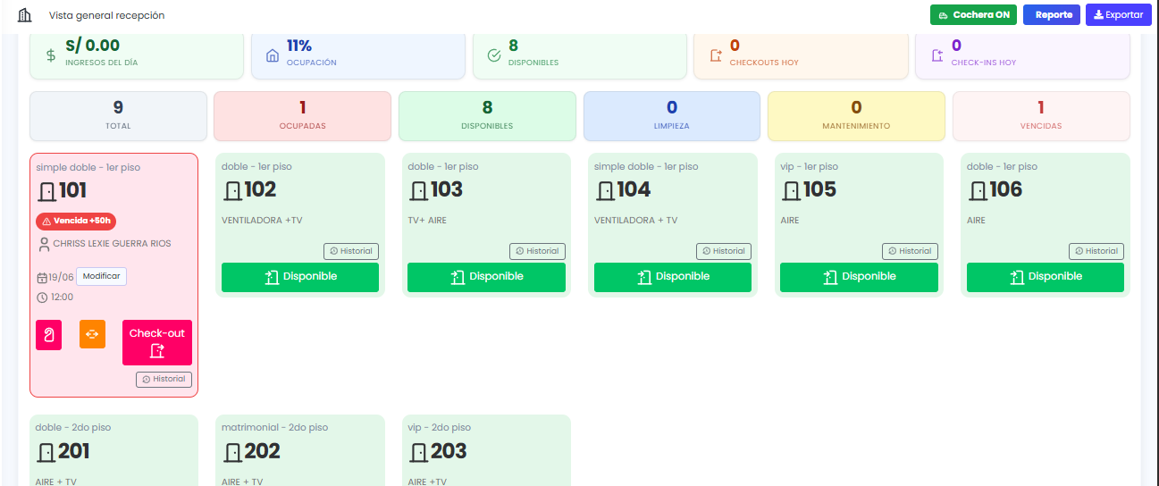
Task: Click the matrimonial - 2do piso label
Action: click(x=274, y=428)
